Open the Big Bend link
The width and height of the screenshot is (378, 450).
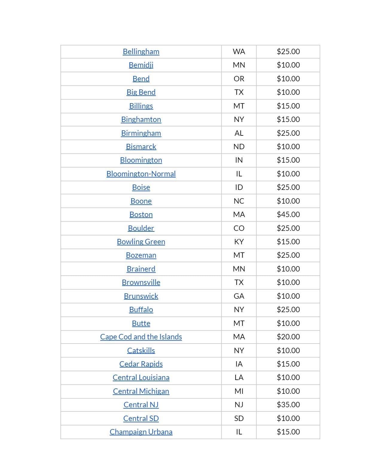tap(141, 92)
